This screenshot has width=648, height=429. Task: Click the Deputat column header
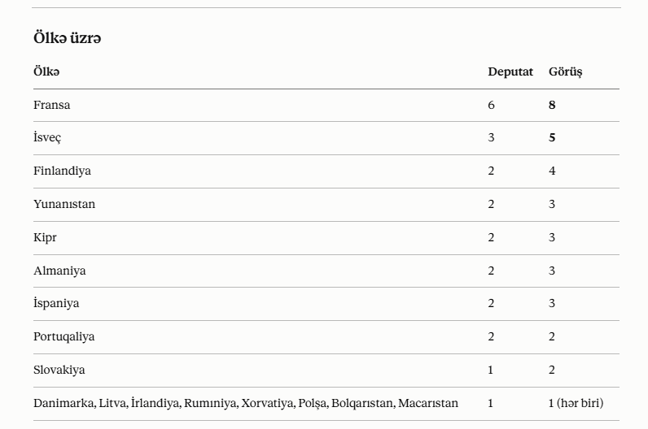[510, 71]
